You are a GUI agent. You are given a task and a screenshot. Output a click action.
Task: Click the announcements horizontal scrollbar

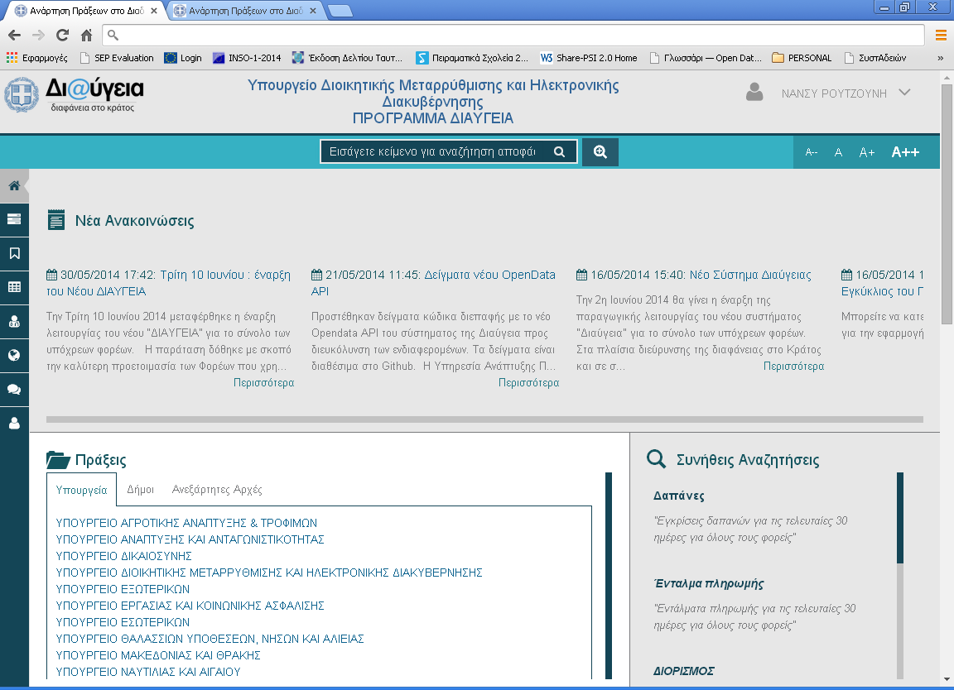click(484, 419)
